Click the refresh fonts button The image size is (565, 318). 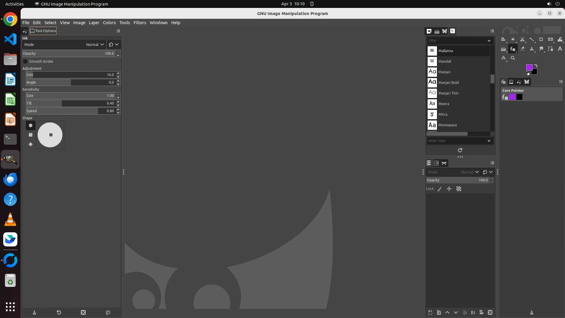460,150
